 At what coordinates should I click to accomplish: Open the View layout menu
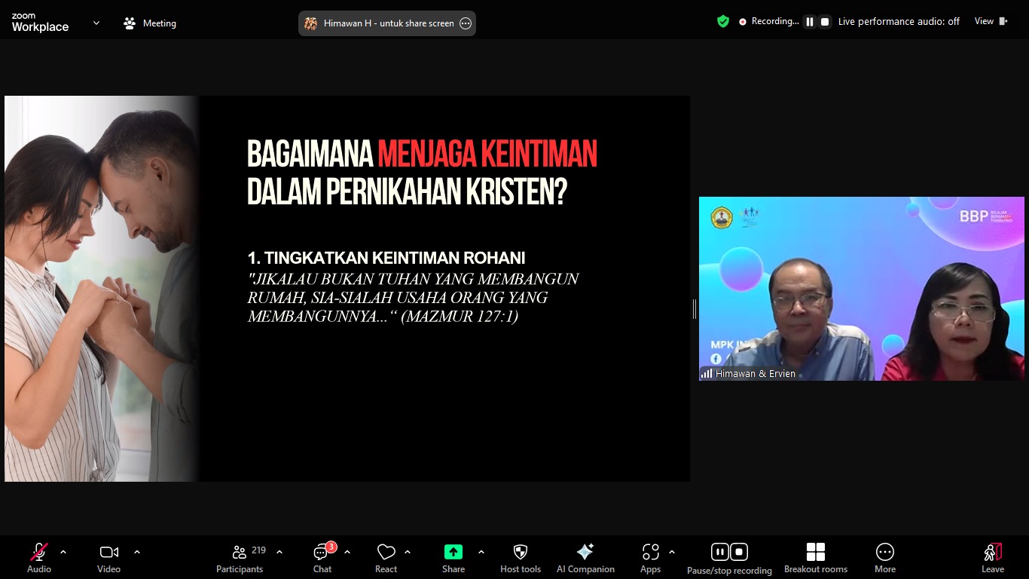click(990, 21)
